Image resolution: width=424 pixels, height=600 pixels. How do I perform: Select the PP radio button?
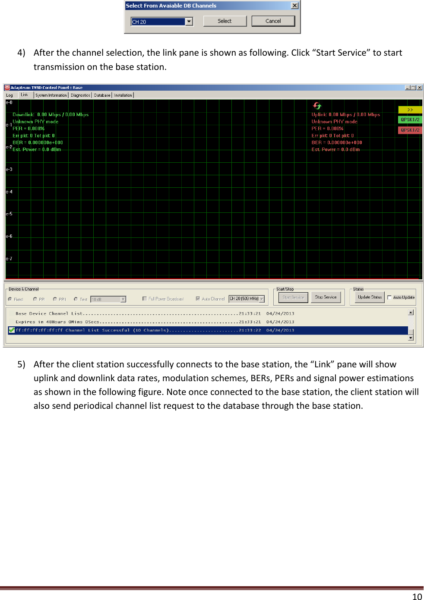(35, 299)
